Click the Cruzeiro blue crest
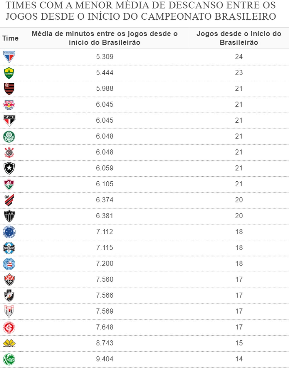 [x=9, y=232]
